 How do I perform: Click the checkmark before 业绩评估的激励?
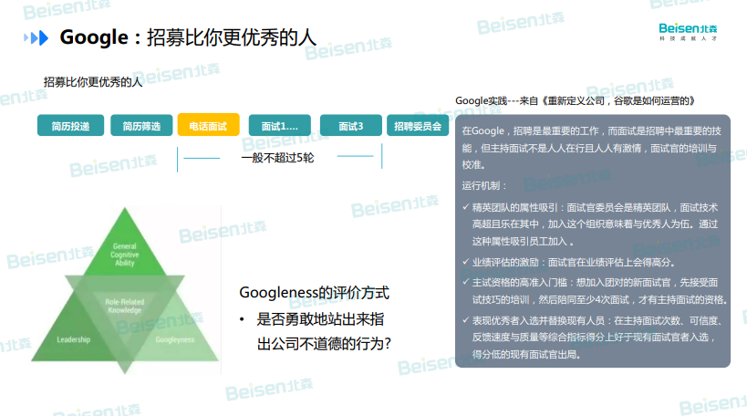coord(466,262)
